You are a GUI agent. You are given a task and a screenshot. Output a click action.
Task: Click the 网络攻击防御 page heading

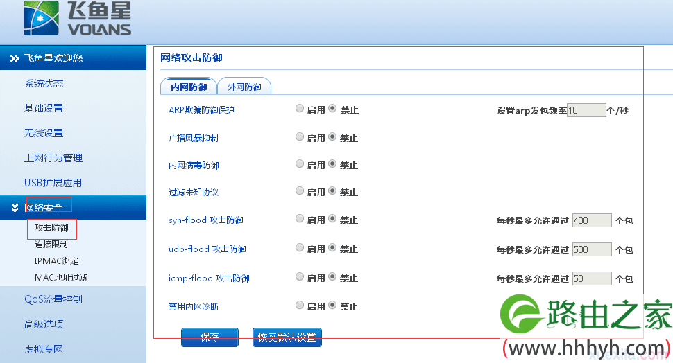point(191,57)
